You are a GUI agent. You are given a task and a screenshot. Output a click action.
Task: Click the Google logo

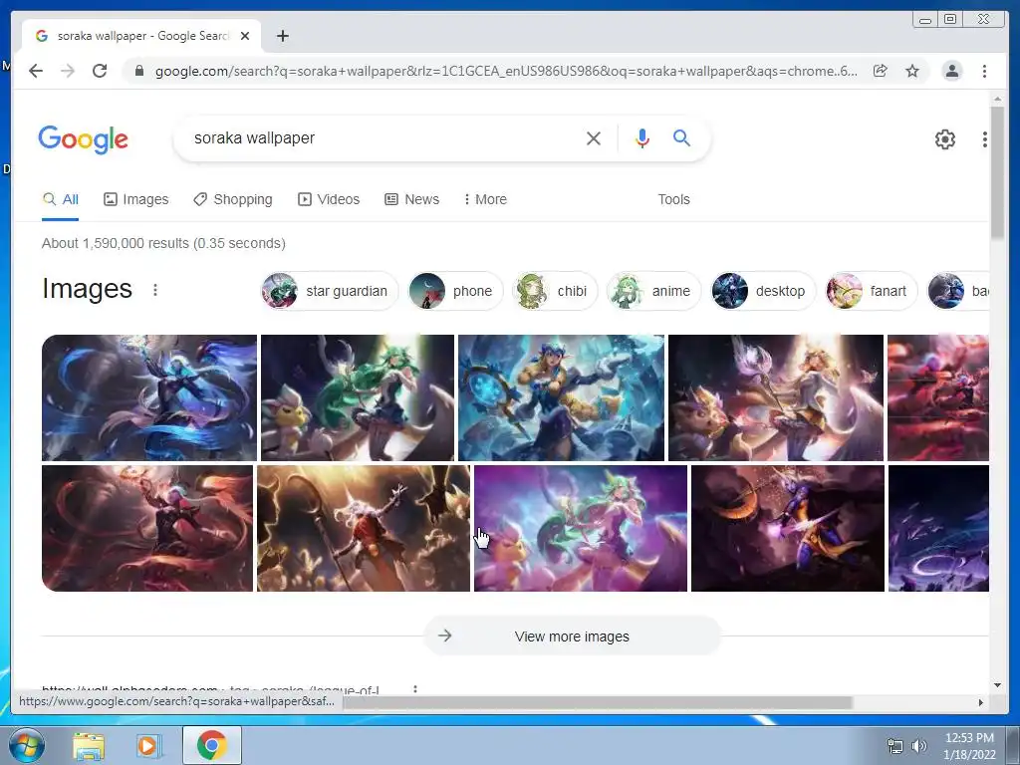coord(84,139)
